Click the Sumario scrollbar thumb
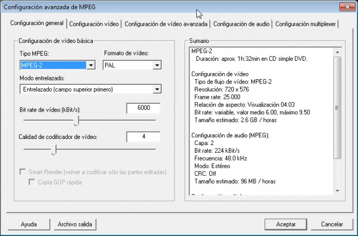 pos(337,108)
